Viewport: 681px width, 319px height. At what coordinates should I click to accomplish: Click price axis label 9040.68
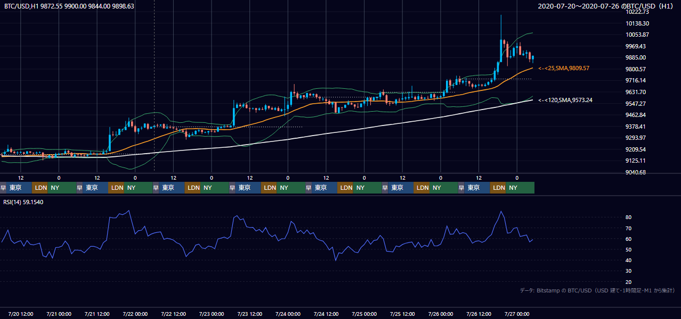point(636,172)
